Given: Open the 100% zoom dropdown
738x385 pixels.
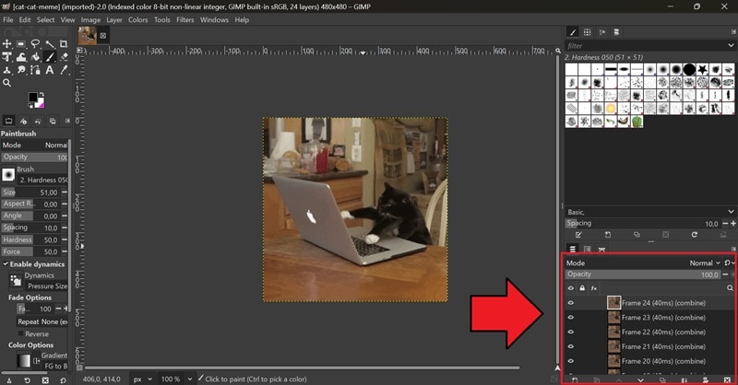Looking at the screenshot, I should (x=176, y=379).
